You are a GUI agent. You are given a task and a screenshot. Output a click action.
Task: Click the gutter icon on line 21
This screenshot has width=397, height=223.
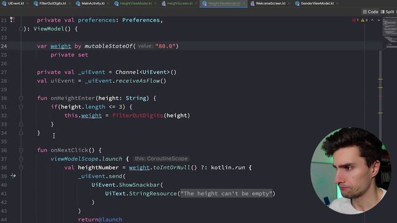12,20
